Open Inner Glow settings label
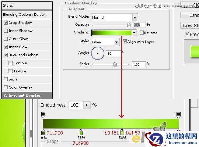The height and width of the screenshot is (147, 199). (x=18, y=47)
